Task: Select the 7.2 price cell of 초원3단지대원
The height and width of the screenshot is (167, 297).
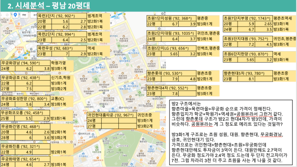Action: click(x=246, y=45)
